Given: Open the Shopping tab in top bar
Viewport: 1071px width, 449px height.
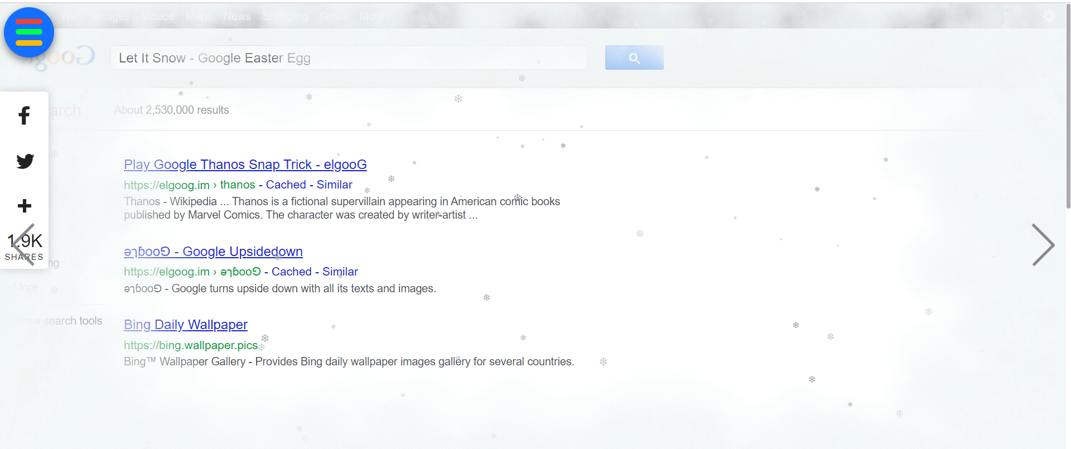Looking at the screenshot, I should click(x=285, y=16).
